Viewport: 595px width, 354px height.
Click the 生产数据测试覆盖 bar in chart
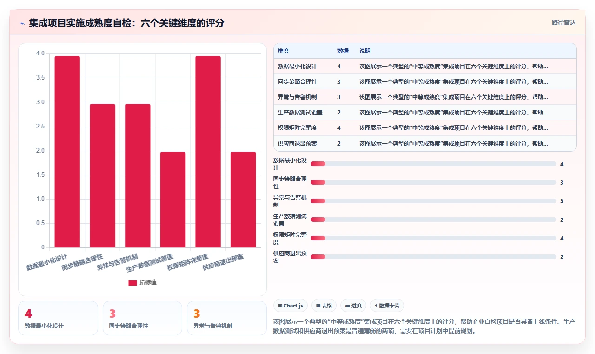click(x=173, y=200)
